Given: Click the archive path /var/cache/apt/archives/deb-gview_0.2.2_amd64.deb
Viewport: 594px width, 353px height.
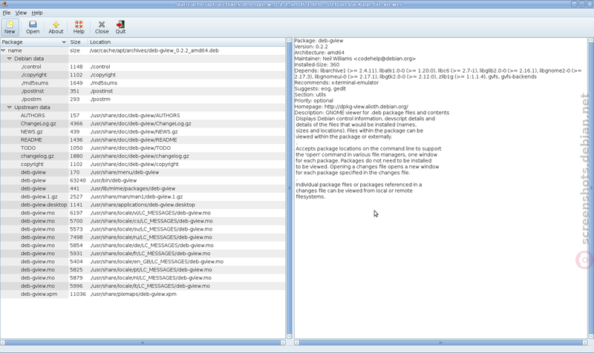Looking at the screenshot, I should (x=154, y=50).
